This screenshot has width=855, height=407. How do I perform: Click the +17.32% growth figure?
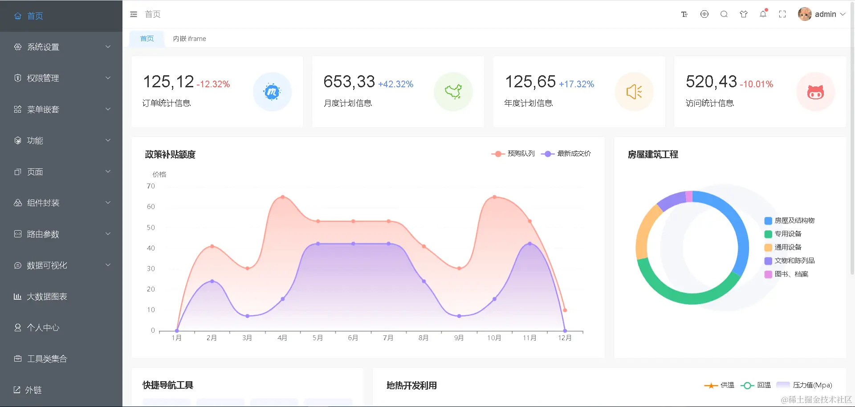[x=577, y=84]
